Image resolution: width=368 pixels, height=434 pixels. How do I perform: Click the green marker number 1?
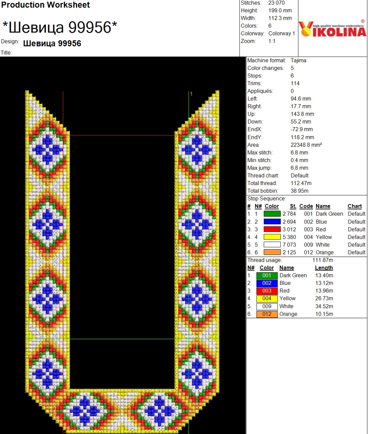pyautogui.click(x=191, y=94)
